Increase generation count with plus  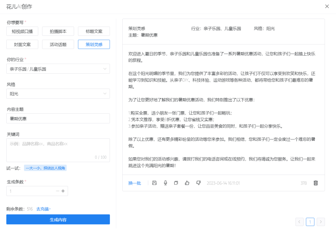click(x=63, y=191)
